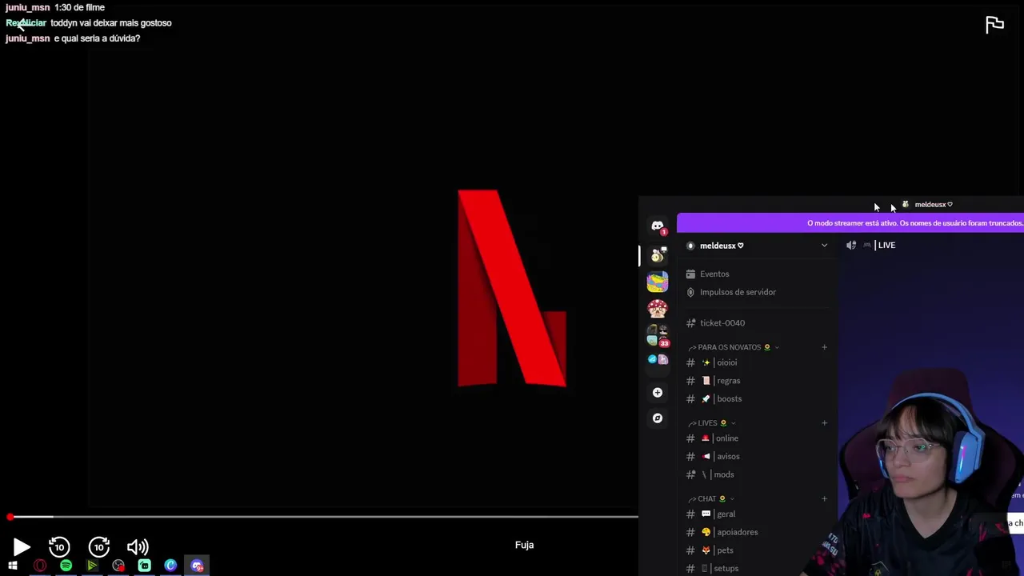Open Discord server discovery compass

pos(658,418)
